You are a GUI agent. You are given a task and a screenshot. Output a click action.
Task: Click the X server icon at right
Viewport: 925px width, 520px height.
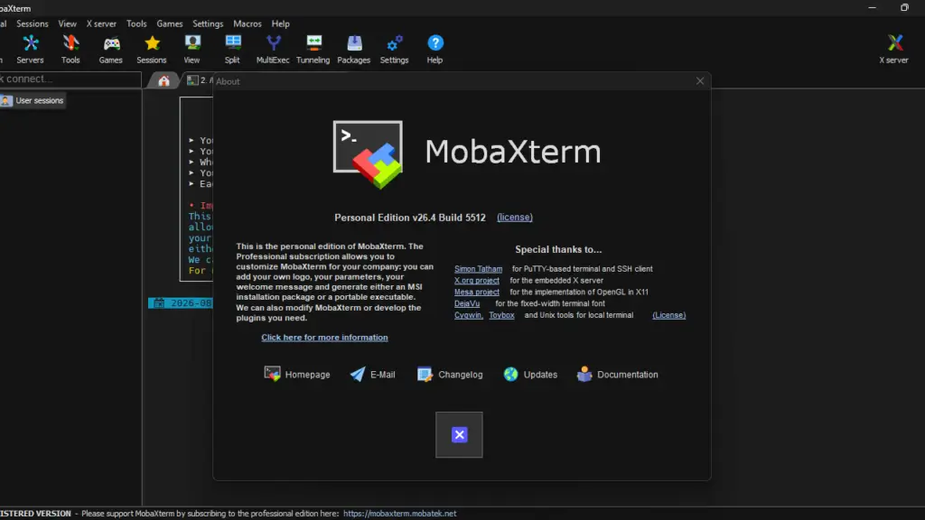pyautogui.click(x=894, y=43)
